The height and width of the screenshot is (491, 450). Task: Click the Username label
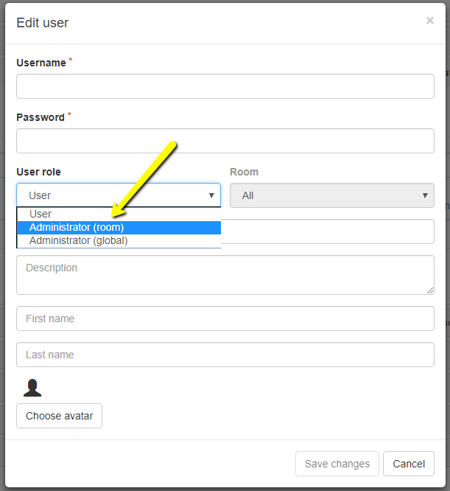pyautogui.click(x=41, y=63)
